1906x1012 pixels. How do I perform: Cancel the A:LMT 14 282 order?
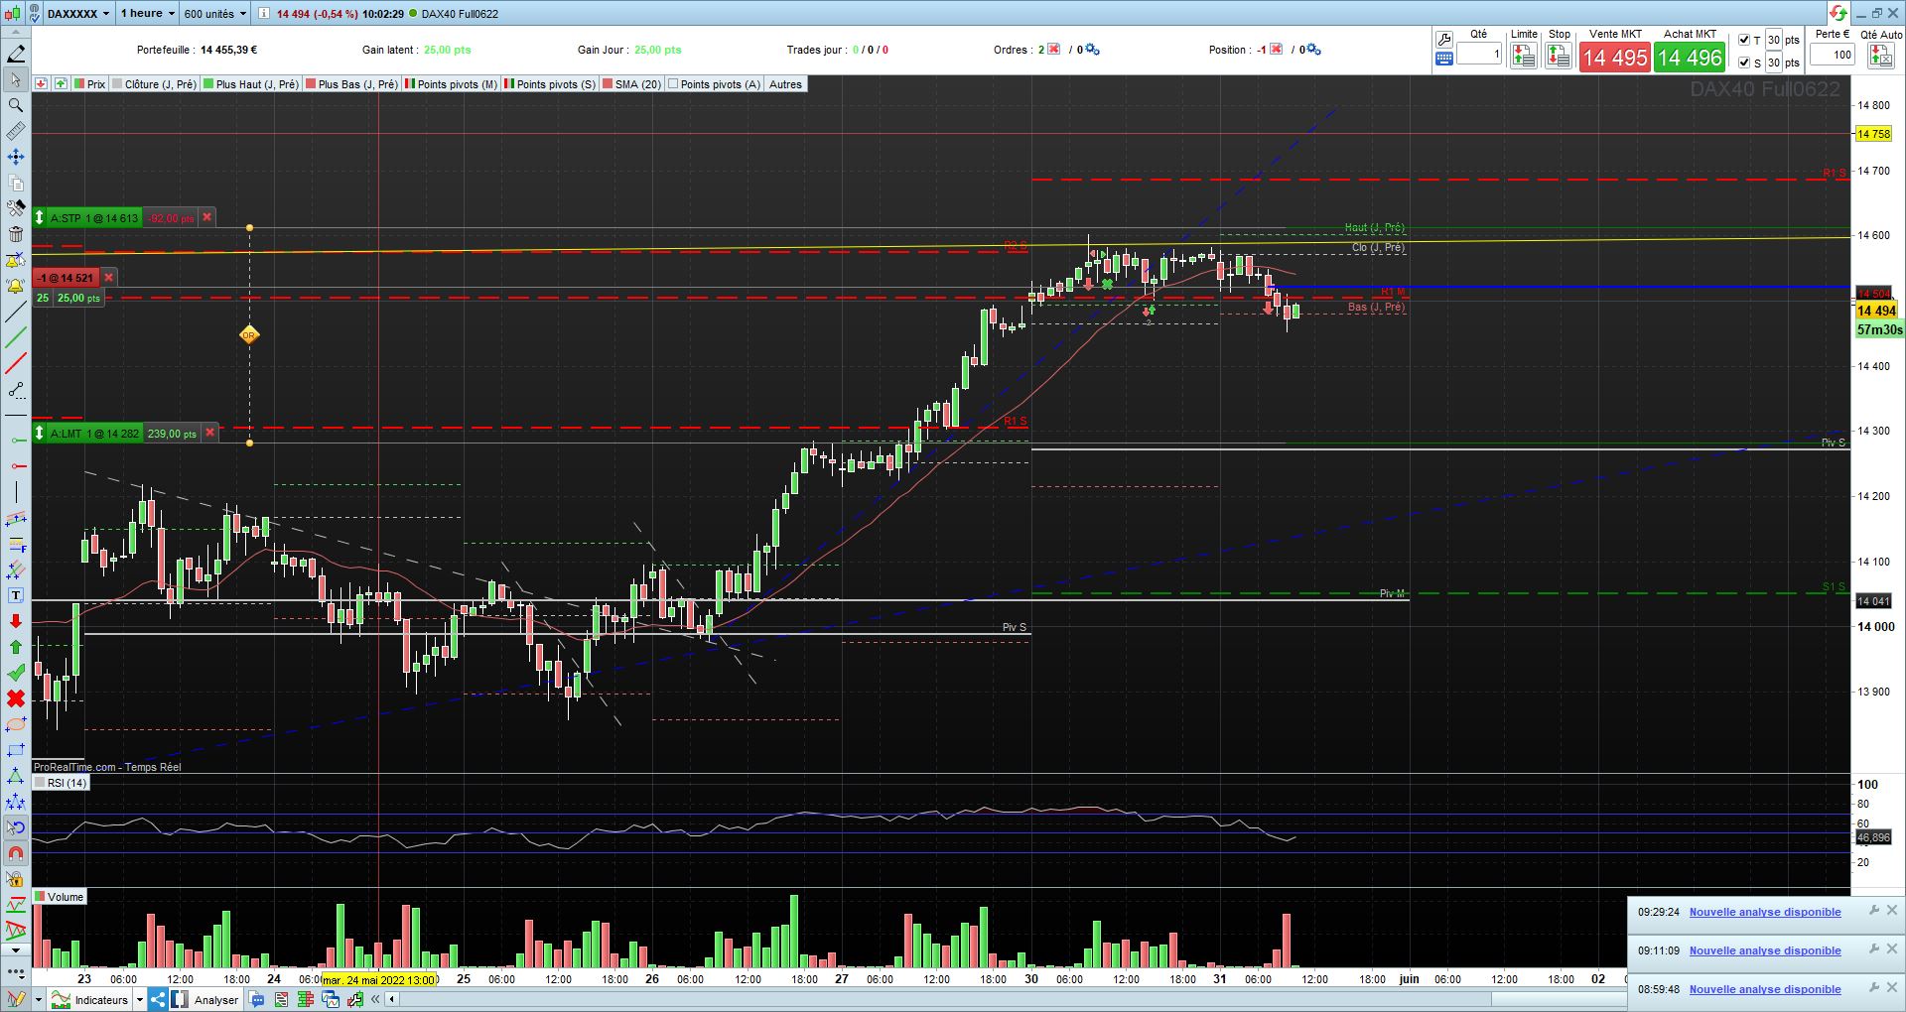click(209, 434)
